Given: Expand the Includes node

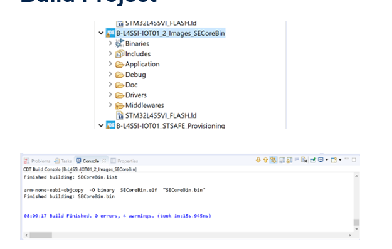Looking at the screenshot, I should coord(110,53).
